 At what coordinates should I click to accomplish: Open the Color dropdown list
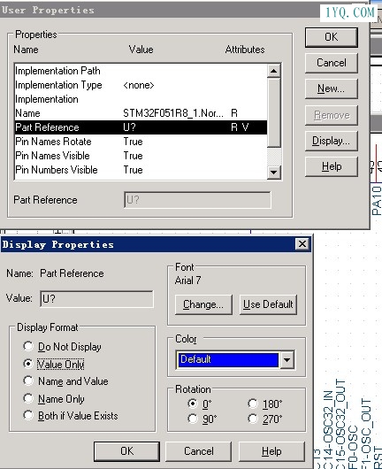287,359
